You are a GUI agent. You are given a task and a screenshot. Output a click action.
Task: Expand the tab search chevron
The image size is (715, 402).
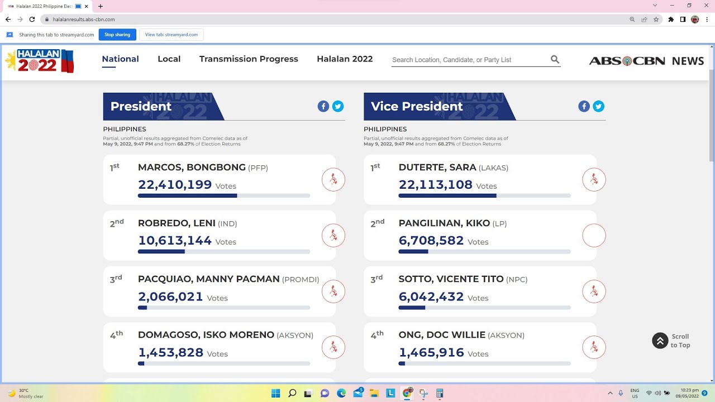click(655, 6)
